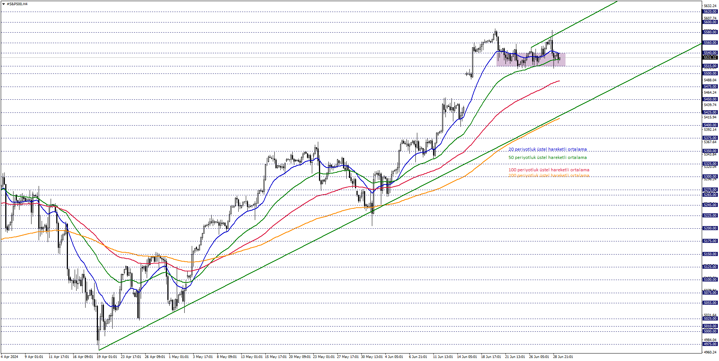Viewport: 719px width, 361px height.
Task: Click the 13 May 01:01 date label
Action: [x=252, y=357]
